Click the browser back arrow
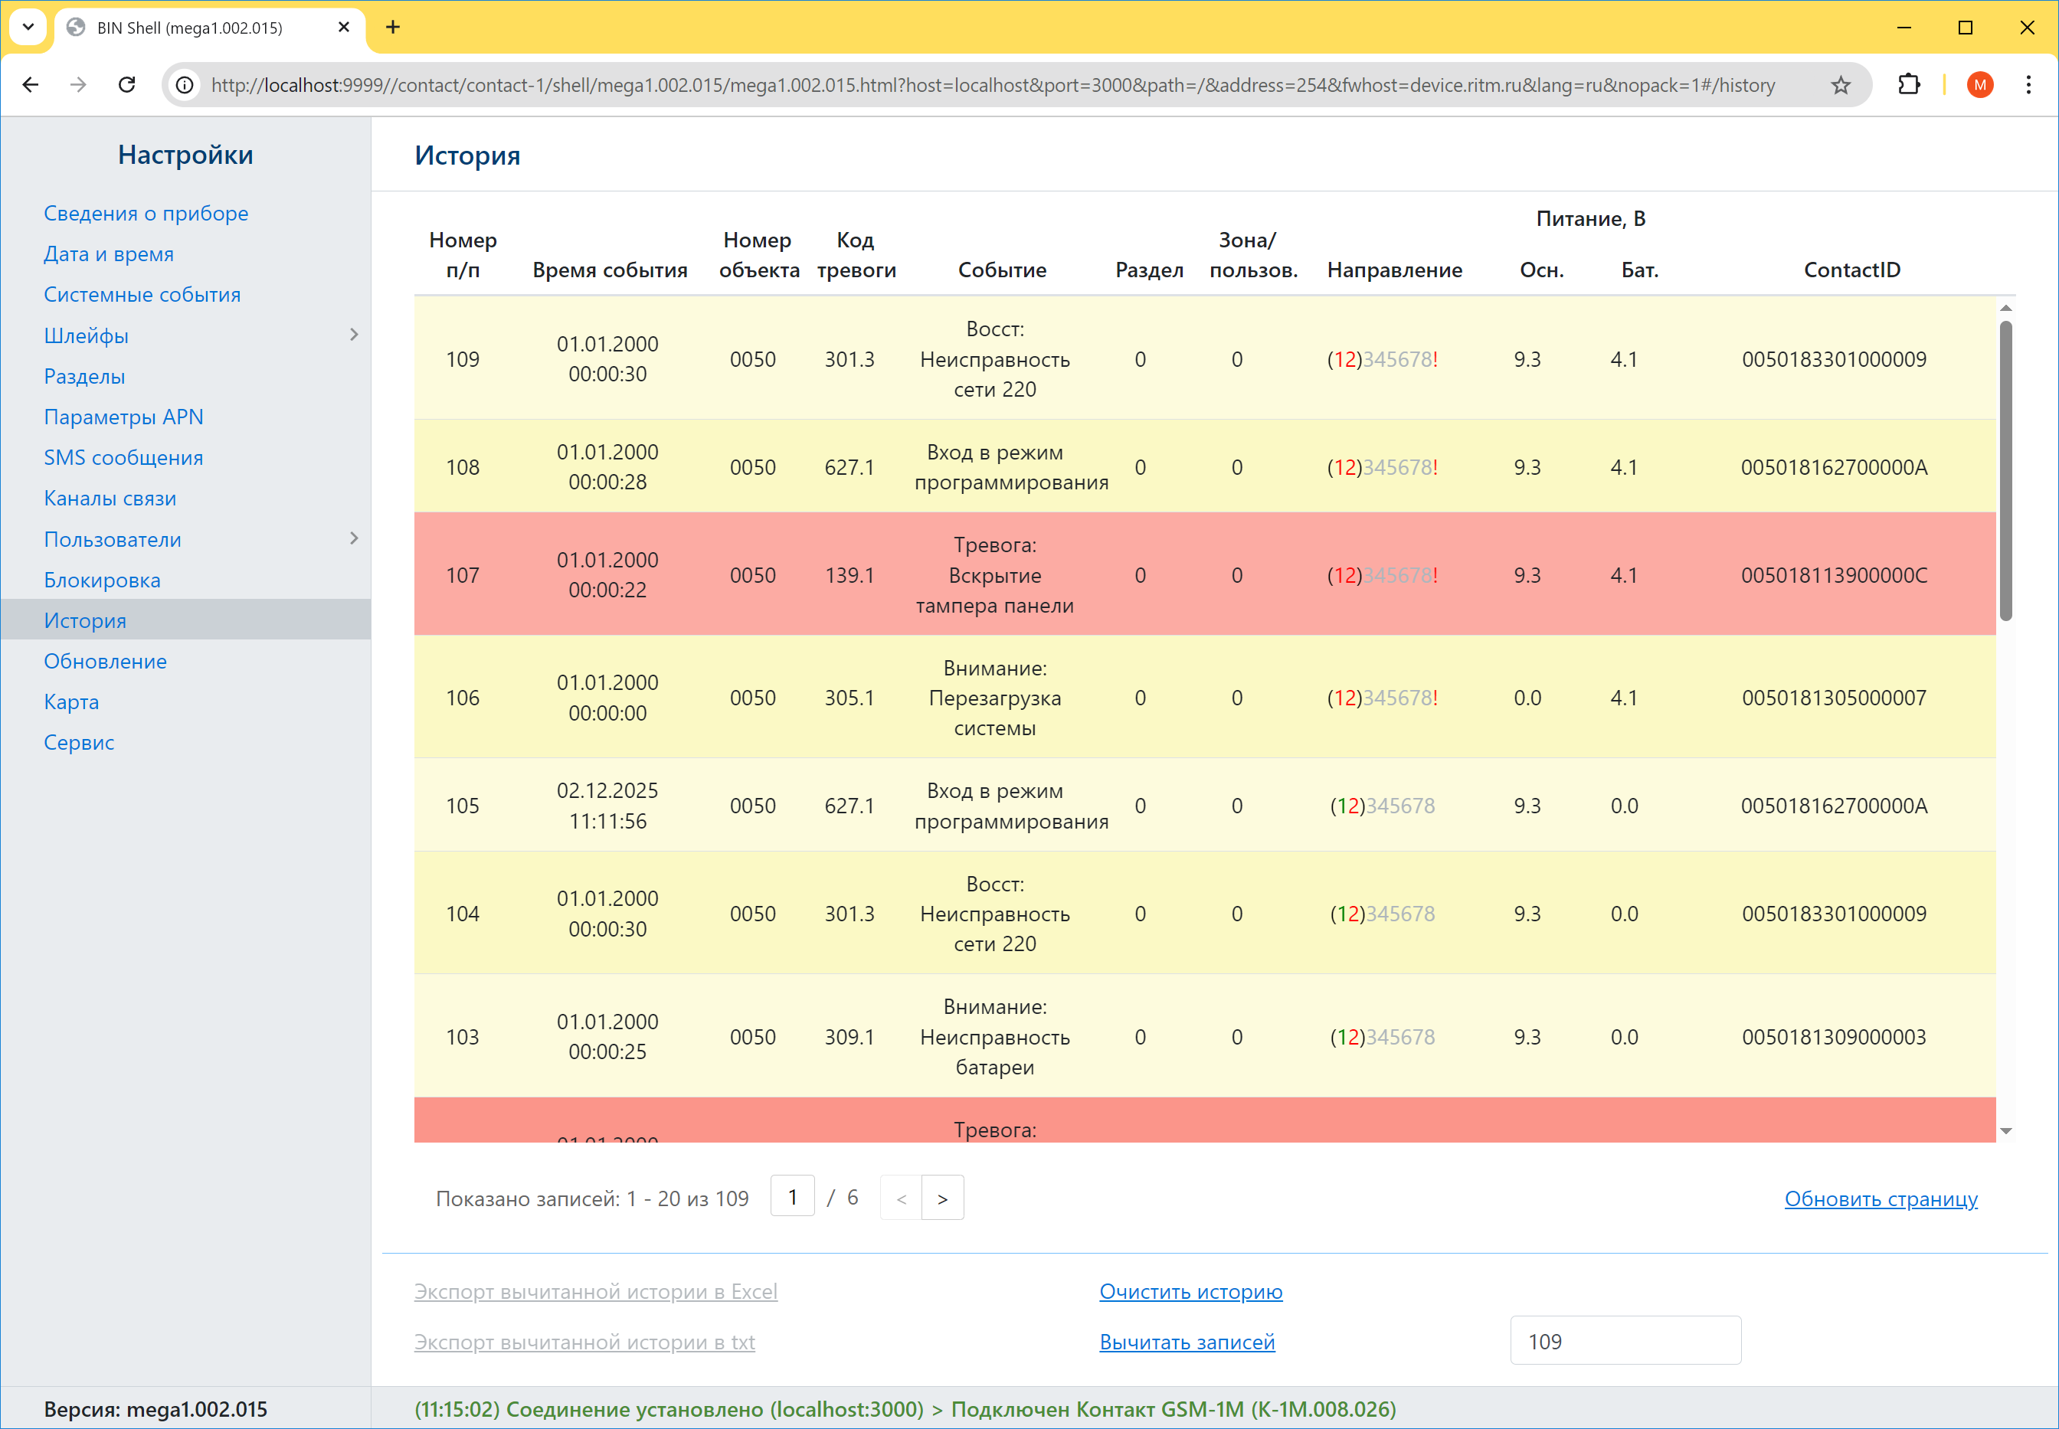2059x1429 pixels. tap(31, 85)
